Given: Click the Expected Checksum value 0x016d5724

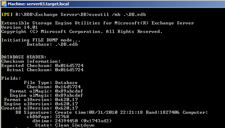Looking at the screenshot, I should [x=69, y=66].
